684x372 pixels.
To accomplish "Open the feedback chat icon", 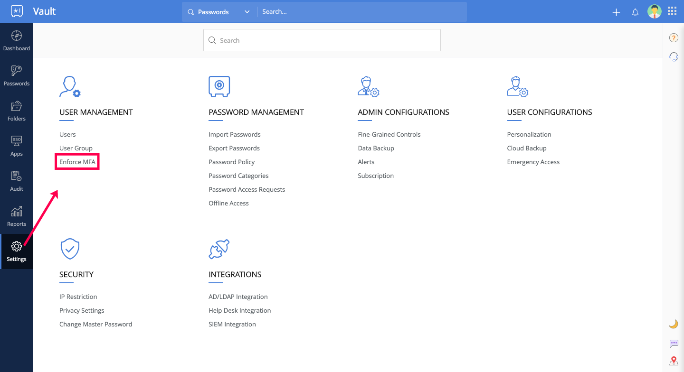I will pos(674,343).
